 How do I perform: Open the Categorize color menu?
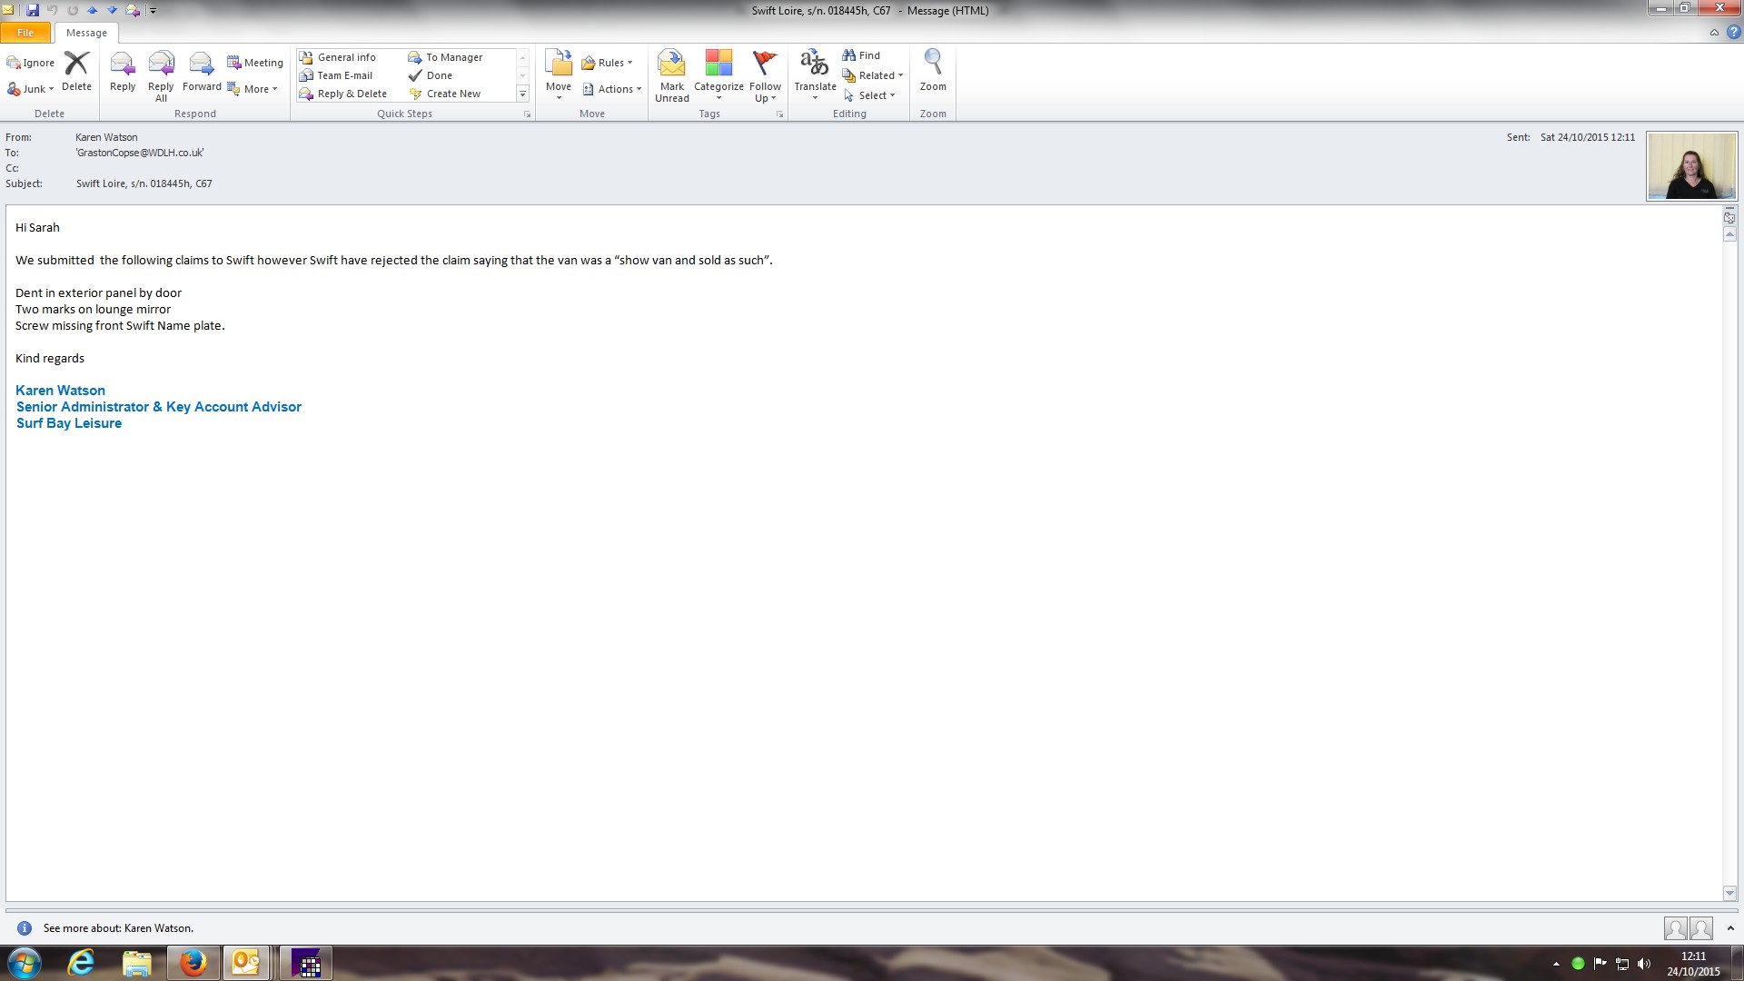tap(718, 74)
